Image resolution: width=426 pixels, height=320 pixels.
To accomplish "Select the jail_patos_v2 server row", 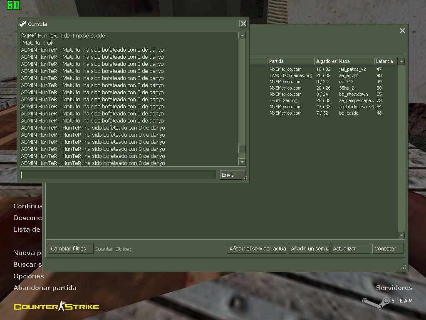I will pos(323,69).
